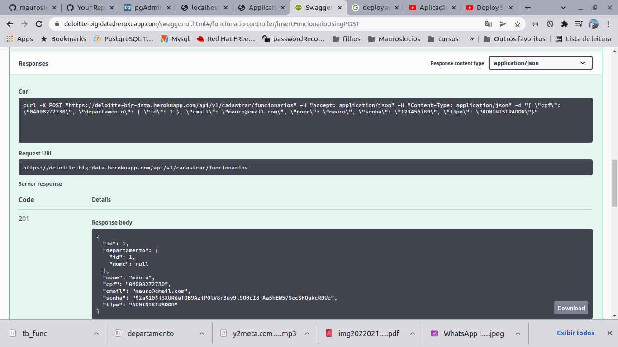
Task: Click the page vertical scrollbar thumb
Action: point(614,183)
